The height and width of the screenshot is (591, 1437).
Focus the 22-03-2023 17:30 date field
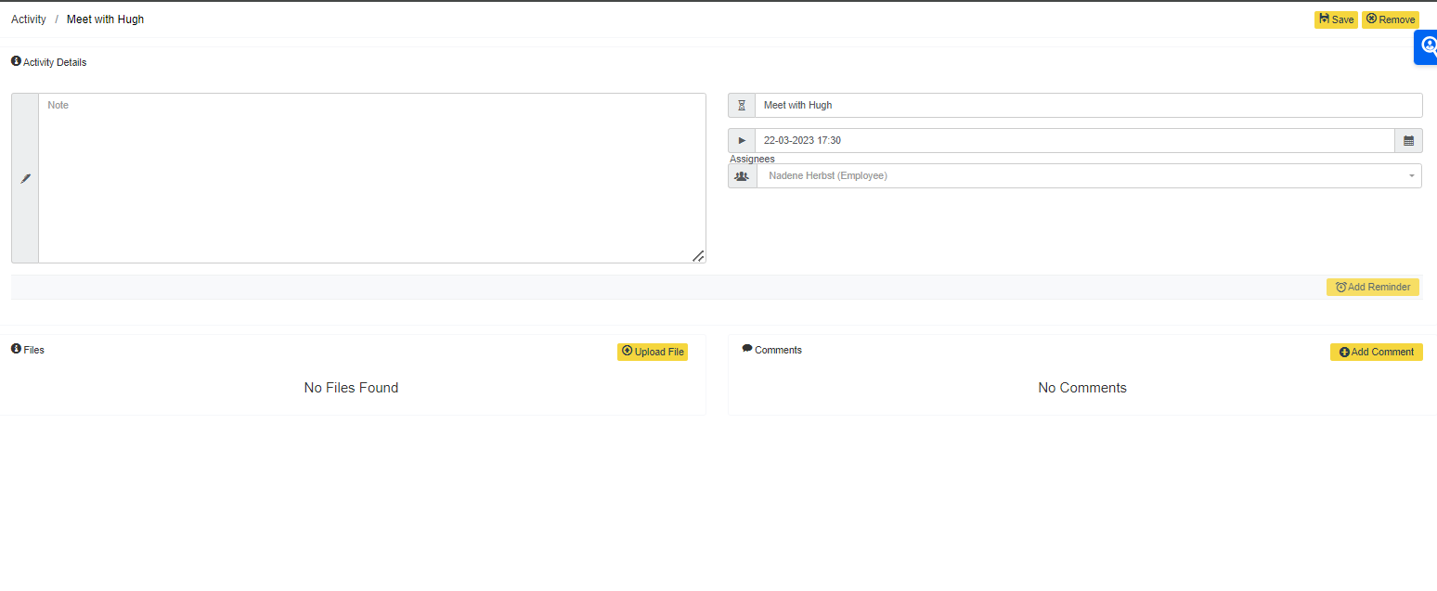(1074, 141)
